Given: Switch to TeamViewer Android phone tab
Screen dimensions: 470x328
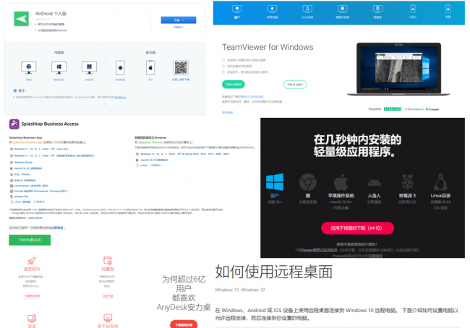Looking at the screenshot, I should pyautogui.click(x=413, y=12).
